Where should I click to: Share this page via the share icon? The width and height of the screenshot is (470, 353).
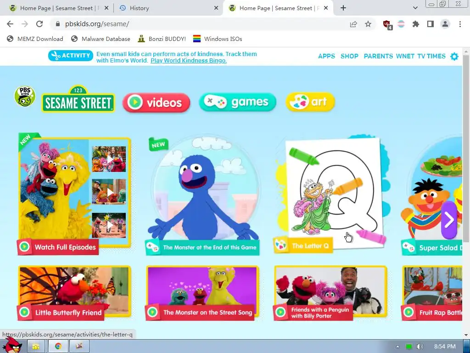353,24
